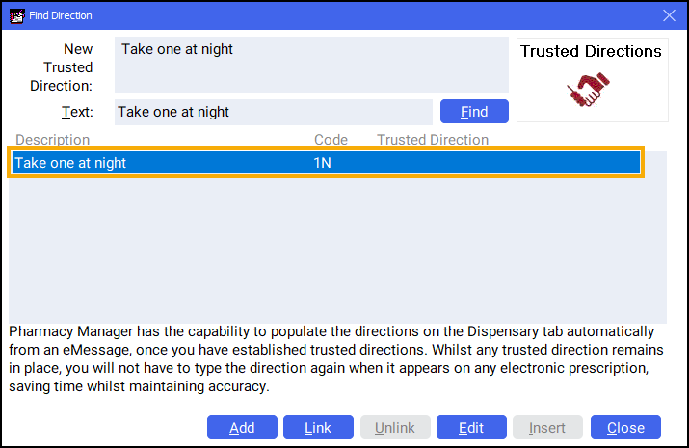Click the Add button
The width and height of the screenshot is (689, 448).
pyautogui.click(x=242, y=428)
